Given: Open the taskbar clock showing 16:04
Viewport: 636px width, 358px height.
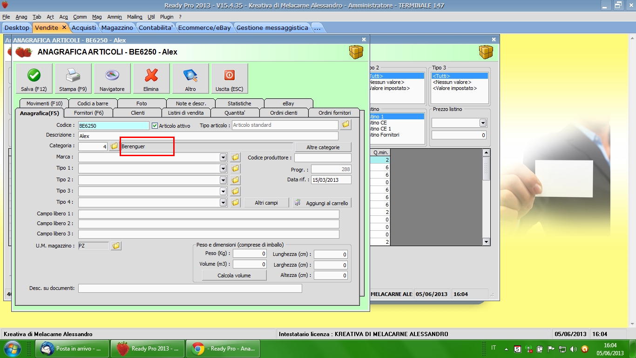Looking at the screenshot, I should (610, 349).
